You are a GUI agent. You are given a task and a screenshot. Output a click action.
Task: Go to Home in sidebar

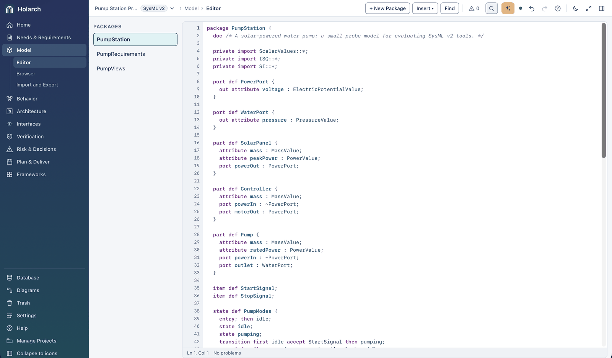[x=44, y=25]
